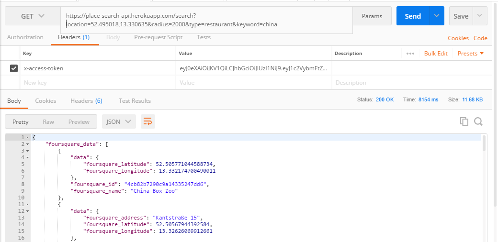498x242 pixels.
Task: Collapse the object at line 11
Action: [x=28, y=204]
